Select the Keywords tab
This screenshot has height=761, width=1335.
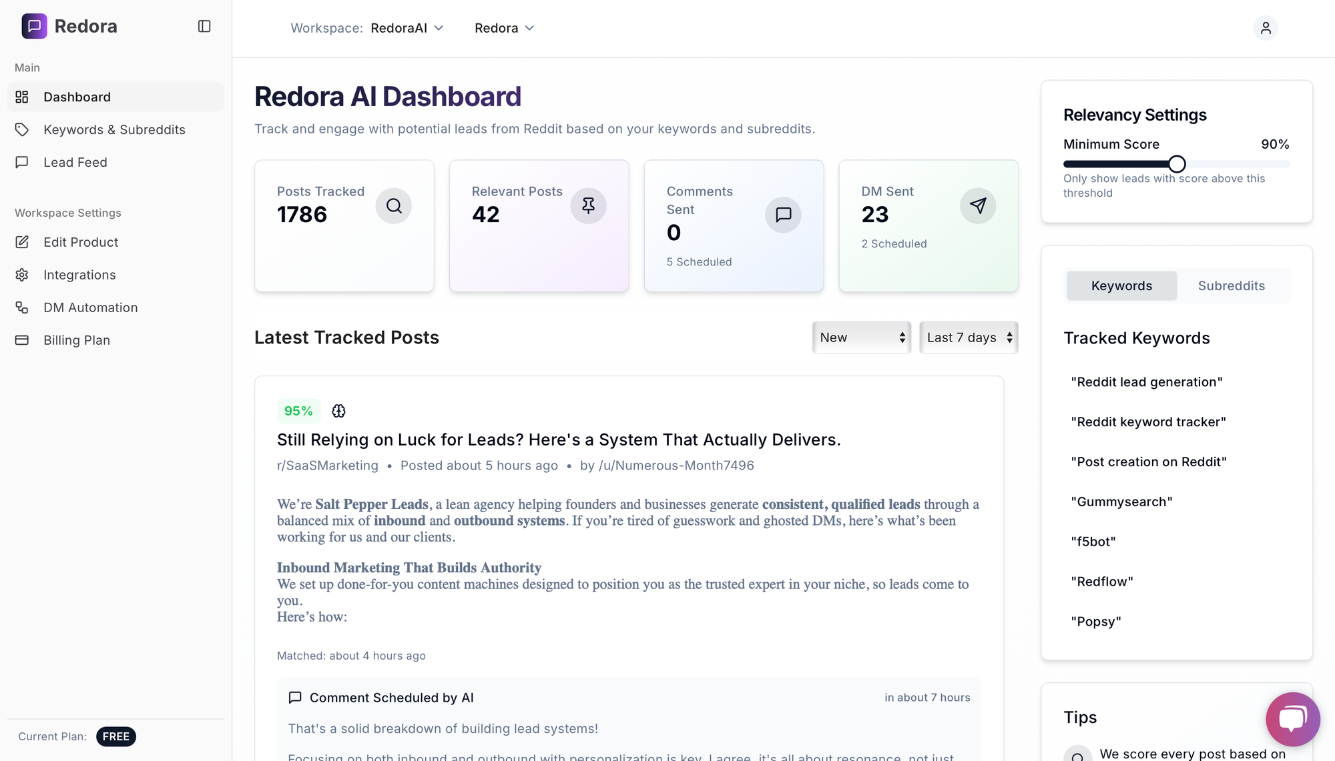click(x=1121, y=285)
